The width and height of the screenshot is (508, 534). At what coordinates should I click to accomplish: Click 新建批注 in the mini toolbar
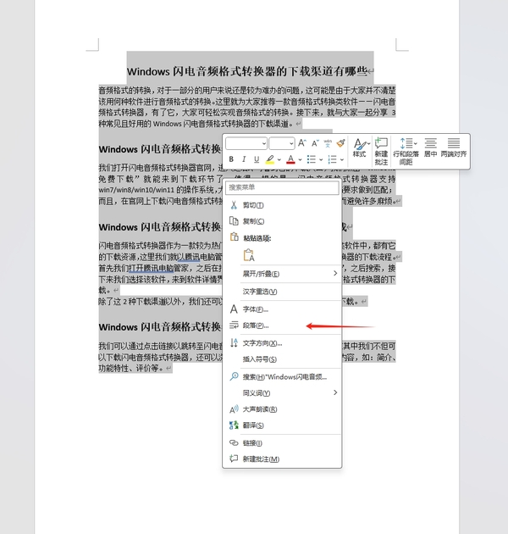381,152
